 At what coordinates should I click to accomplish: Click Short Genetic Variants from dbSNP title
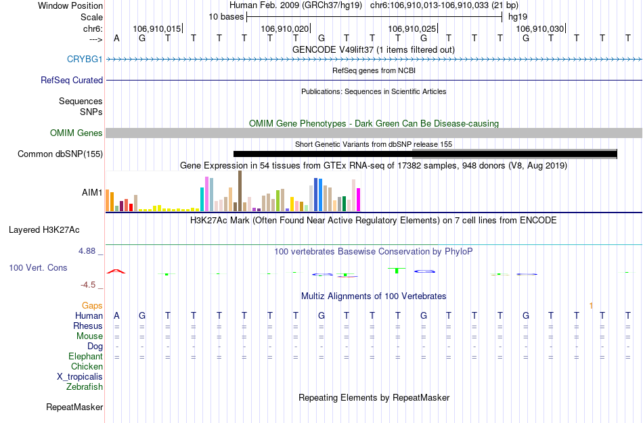point(374,144)
